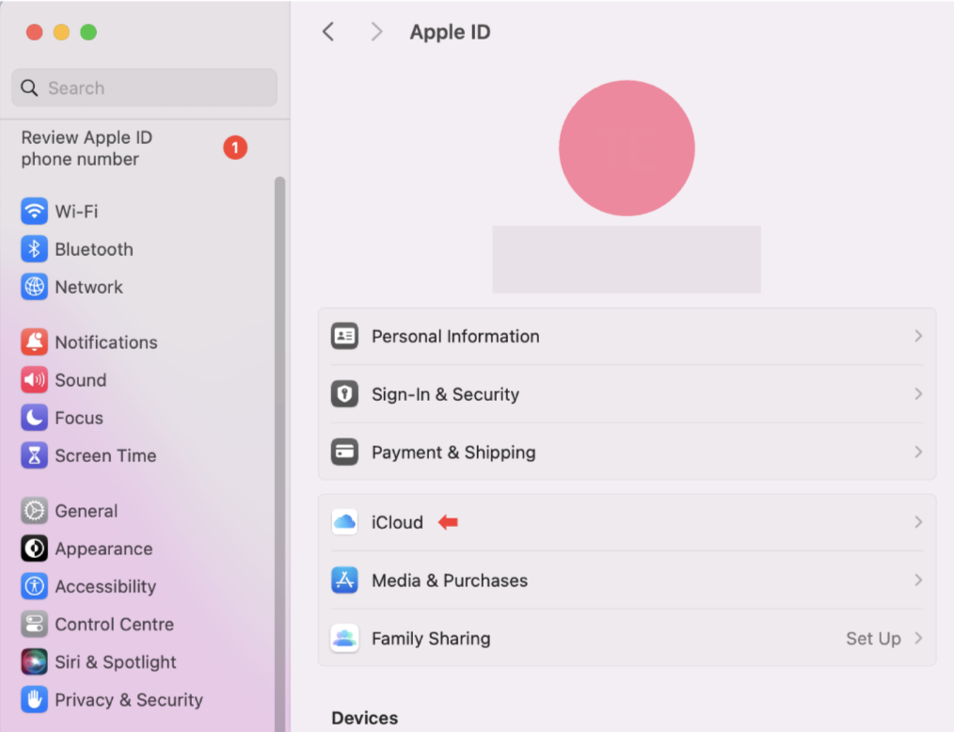Click the Search input field
This screenshot has height=732, width=954.
pyautogui.click(x=144, y=88)
